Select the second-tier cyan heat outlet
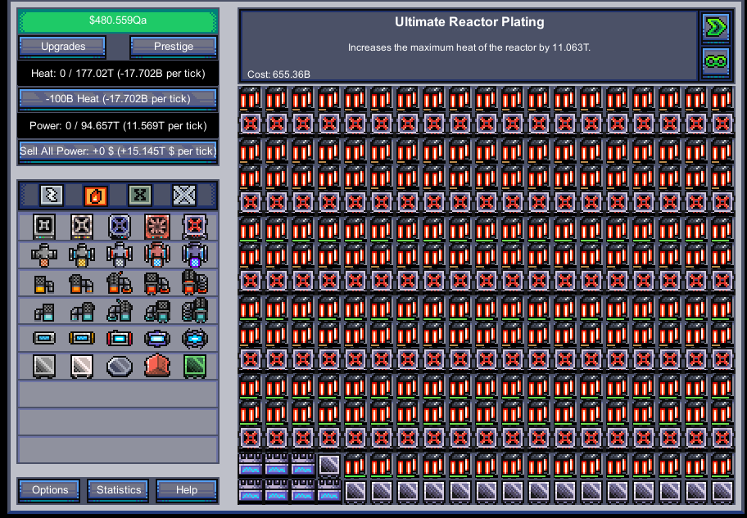 click(82, 311)
